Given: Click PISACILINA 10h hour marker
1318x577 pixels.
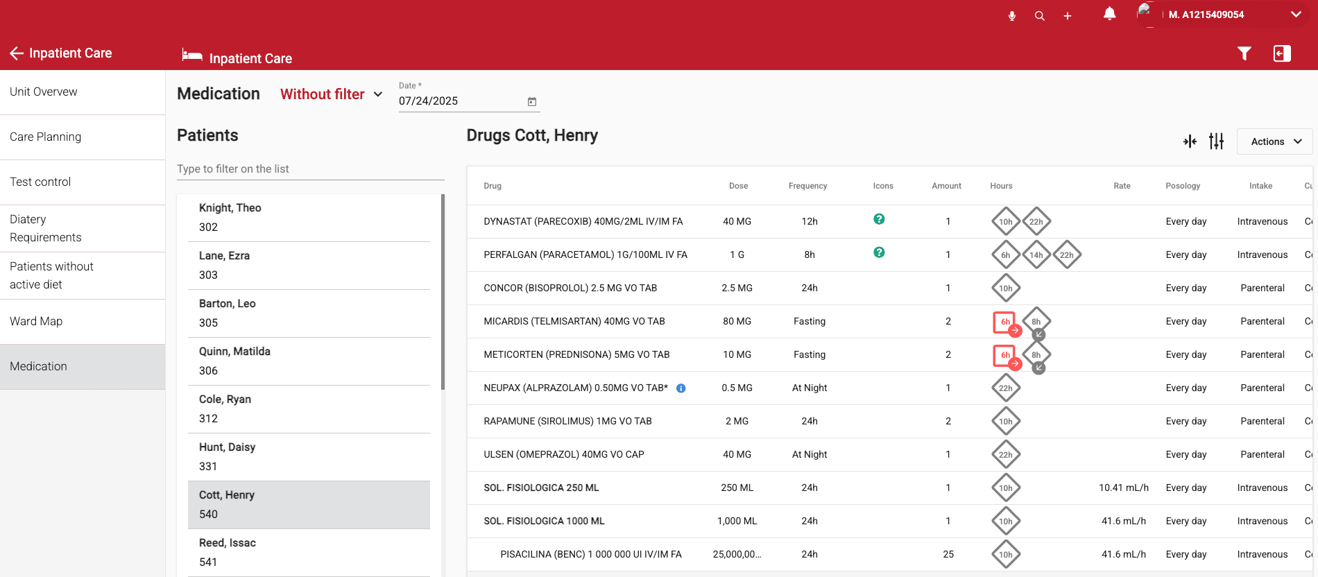Looking at the screenshot, I should pyautogui.click(x=1006, y=555).
